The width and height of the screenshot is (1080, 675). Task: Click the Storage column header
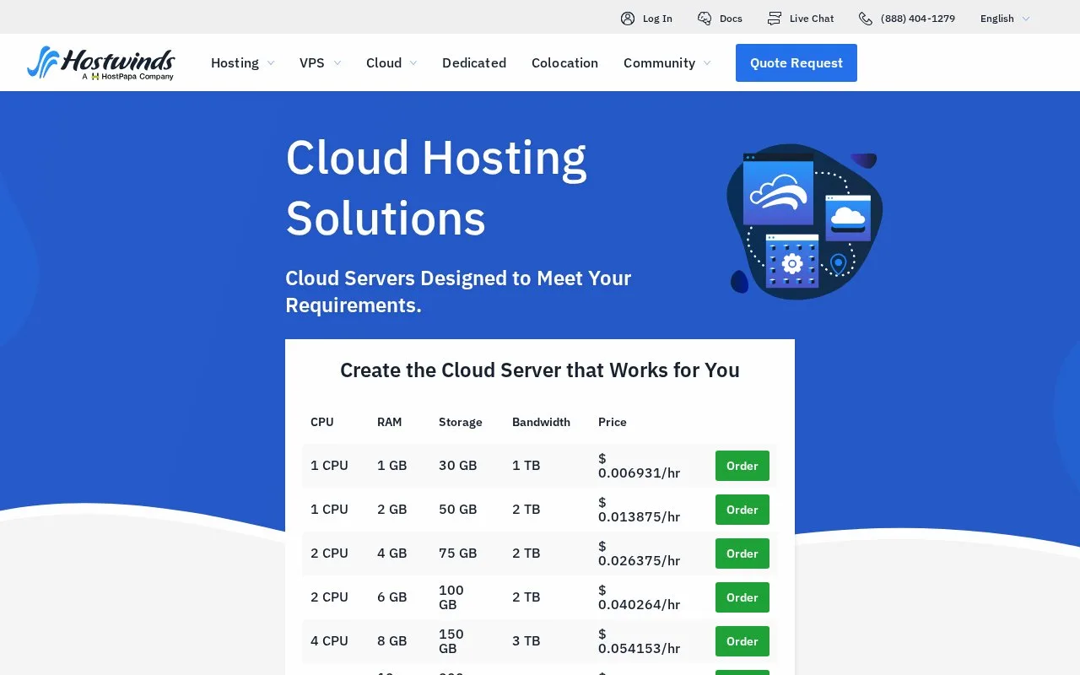(x=461, y=422)
